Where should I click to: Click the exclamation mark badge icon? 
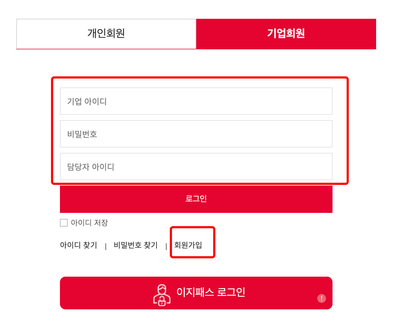pos(322,298)
